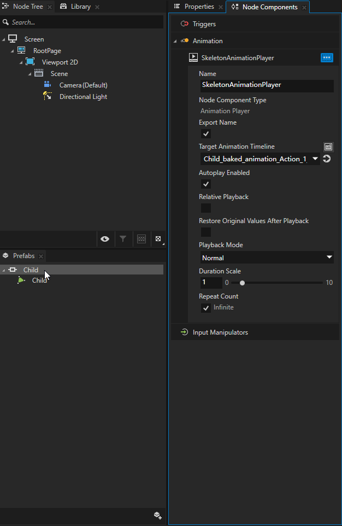Collapse the Screen node in the tree

[3, 39]
